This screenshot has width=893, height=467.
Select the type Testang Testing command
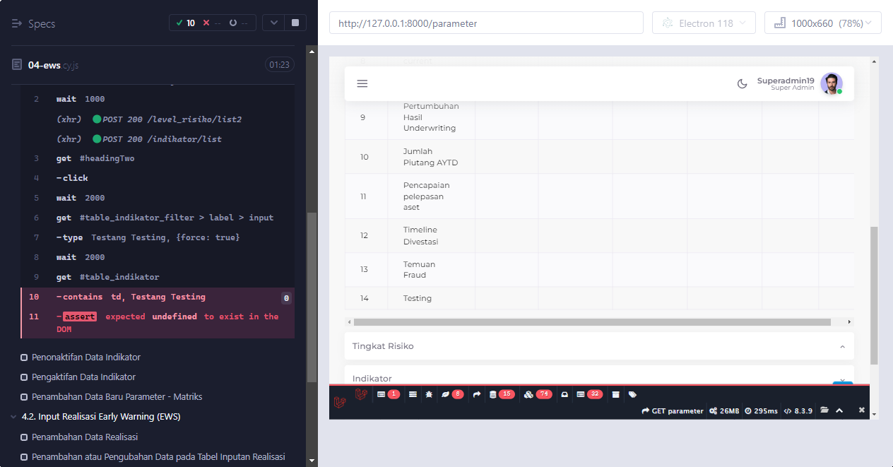pos(158,237)
